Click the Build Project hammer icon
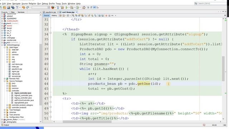The width and height of the screenshot is (229, 129). (x=58, y=8)
